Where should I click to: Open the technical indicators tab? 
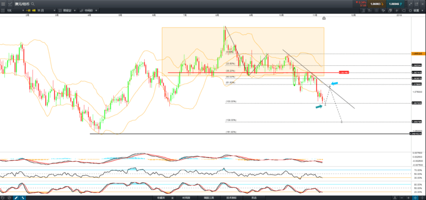pyautogui.click(x=231, y=198)
